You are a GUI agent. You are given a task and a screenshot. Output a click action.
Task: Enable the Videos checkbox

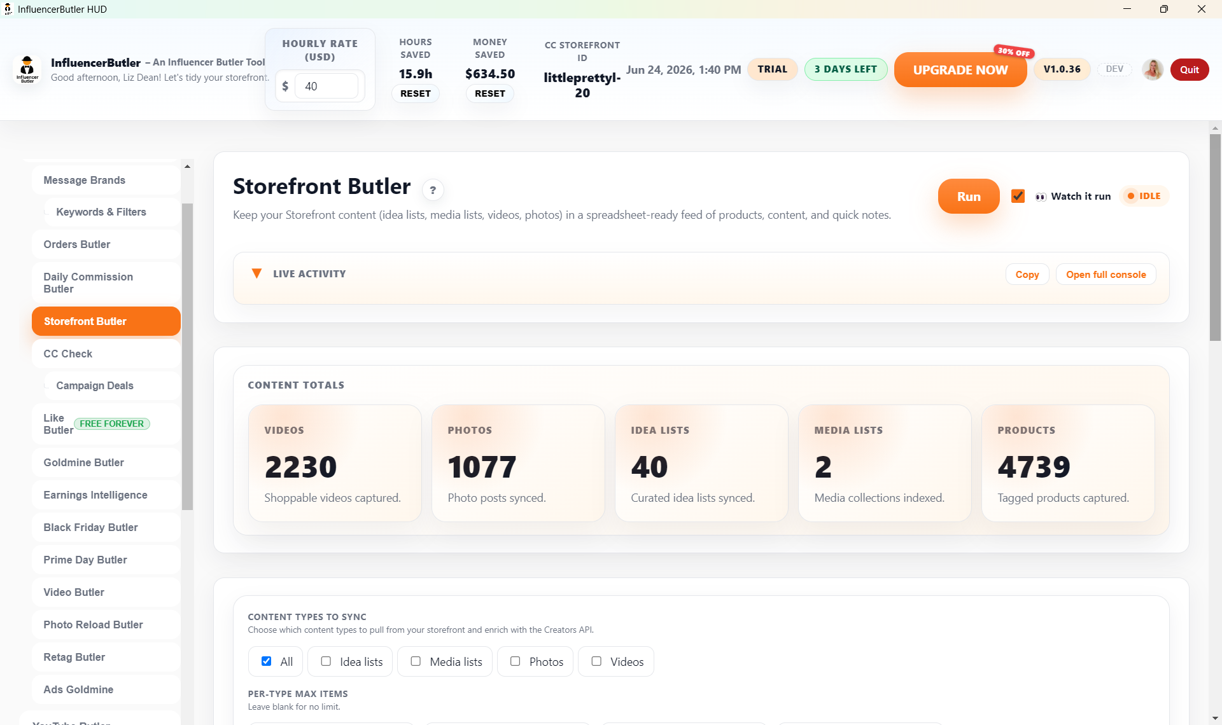[596, 661]
